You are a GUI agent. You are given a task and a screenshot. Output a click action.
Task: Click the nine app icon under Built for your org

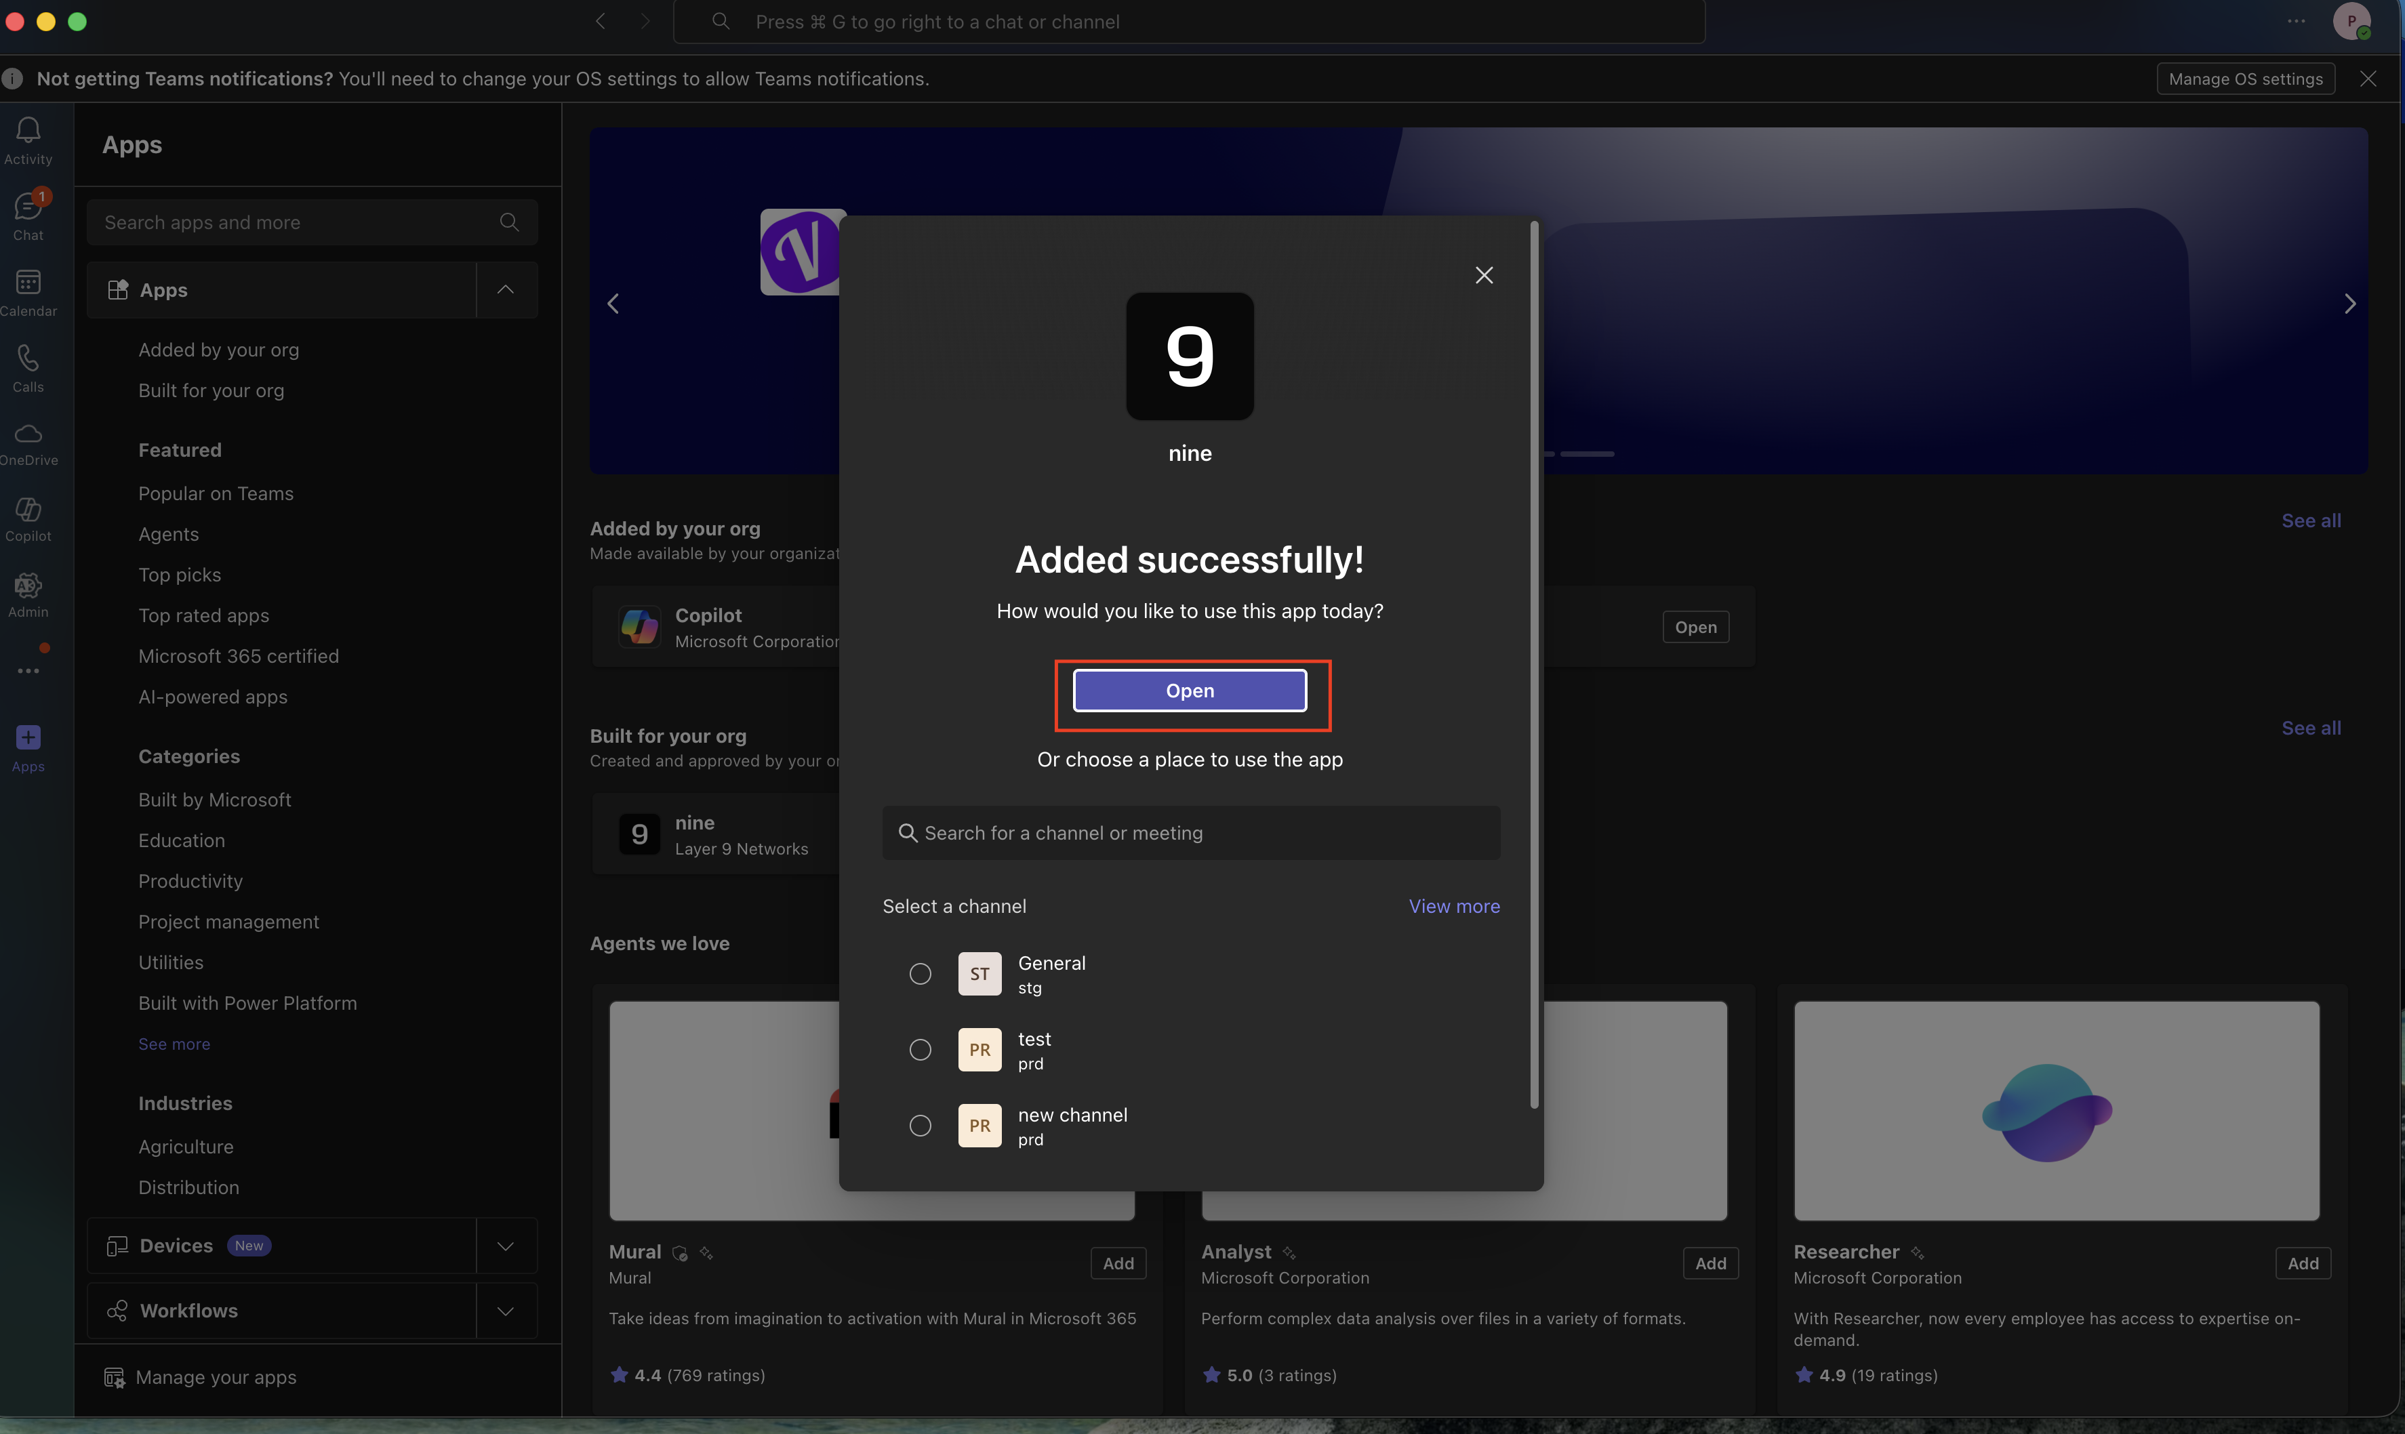pos(639,835)
